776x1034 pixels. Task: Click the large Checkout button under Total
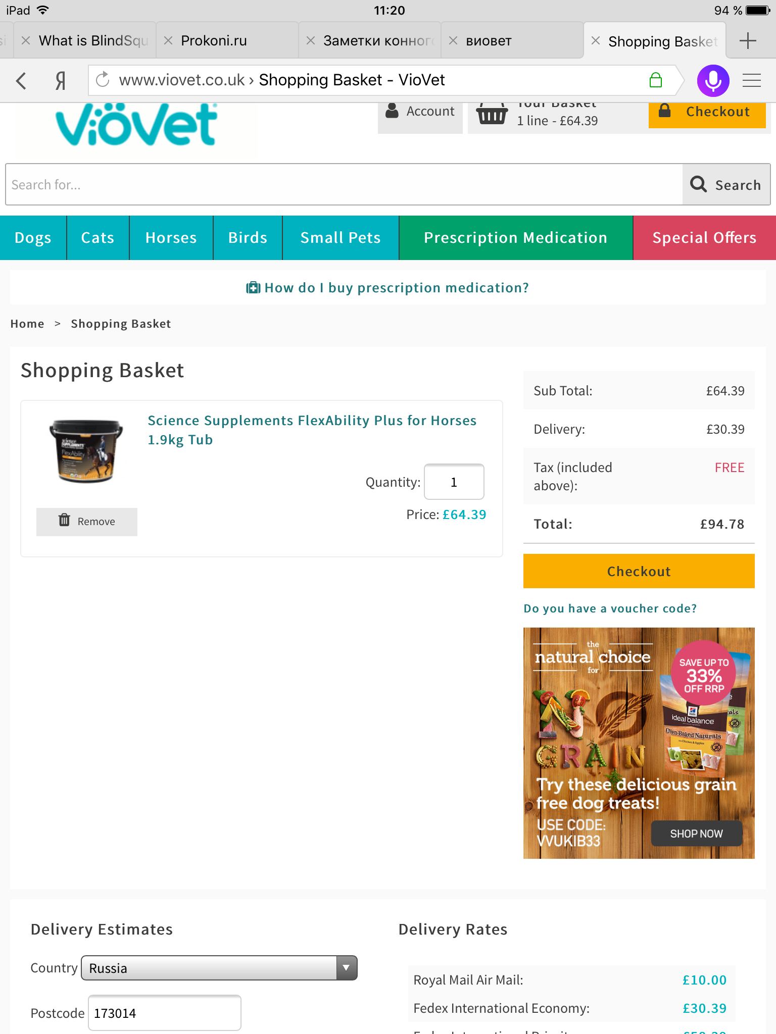tap(639, 571)
